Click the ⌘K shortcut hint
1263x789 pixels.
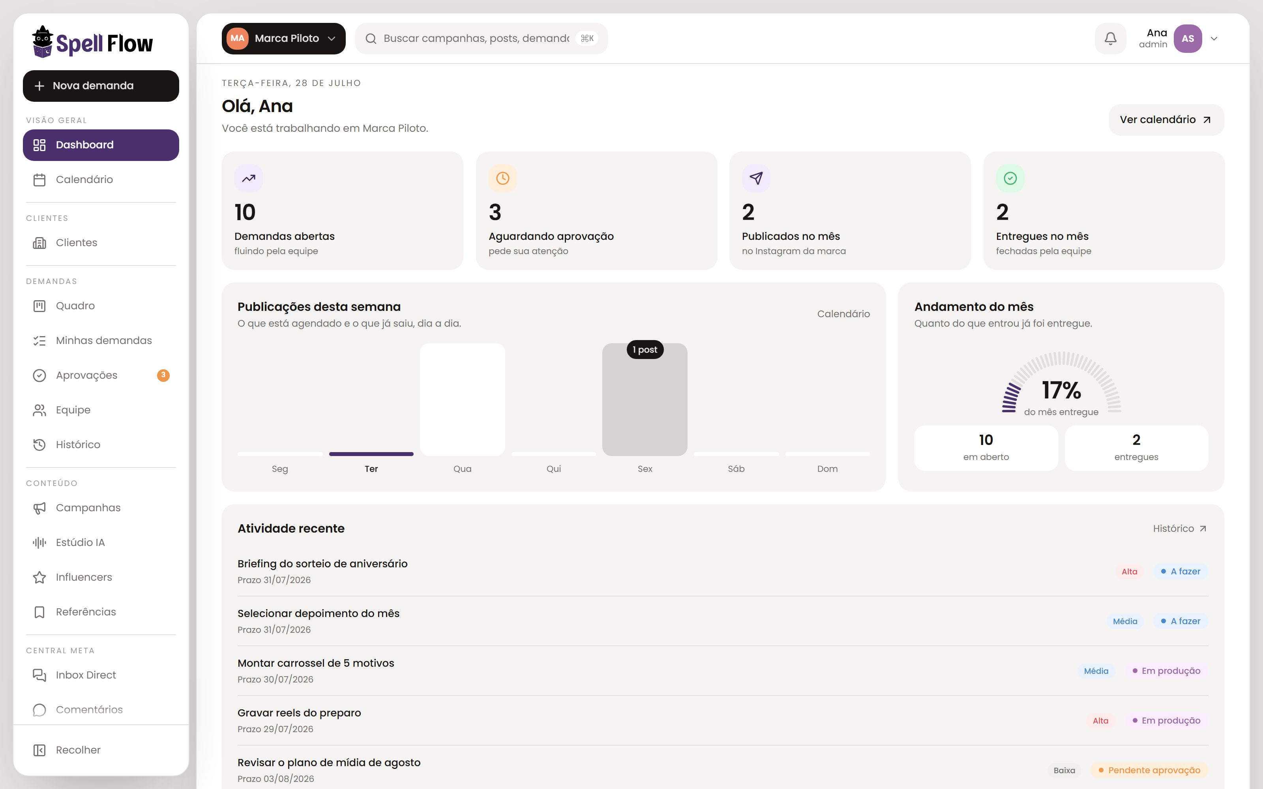click(587, 39)
